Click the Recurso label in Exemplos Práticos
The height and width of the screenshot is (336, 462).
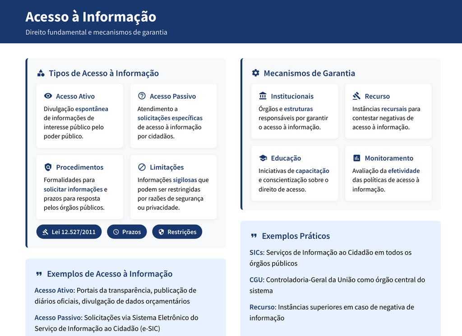pyautogui.click(x=262, y=307)
